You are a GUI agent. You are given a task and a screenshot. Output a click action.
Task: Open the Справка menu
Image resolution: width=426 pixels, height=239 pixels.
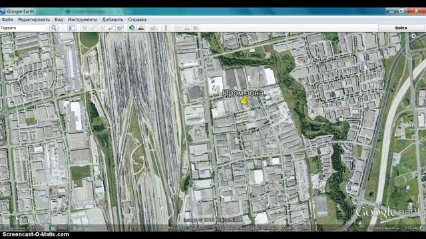pos(137,19)
